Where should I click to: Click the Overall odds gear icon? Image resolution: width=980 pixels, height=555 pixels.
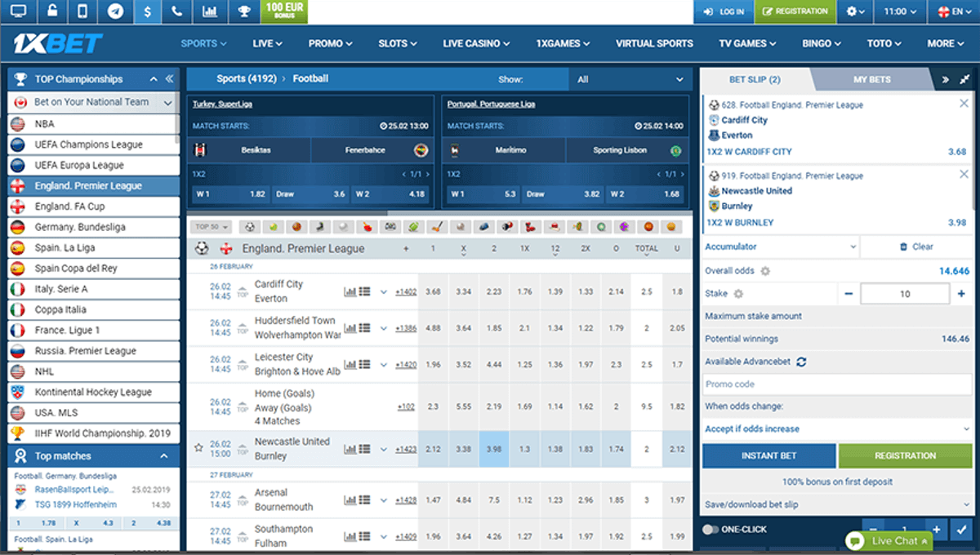coord(765,271)
